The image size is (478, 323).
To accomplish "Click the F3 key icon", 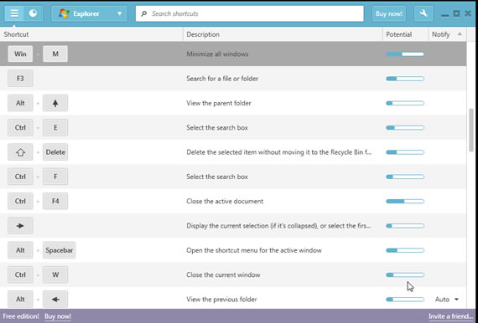I will 20,79.
